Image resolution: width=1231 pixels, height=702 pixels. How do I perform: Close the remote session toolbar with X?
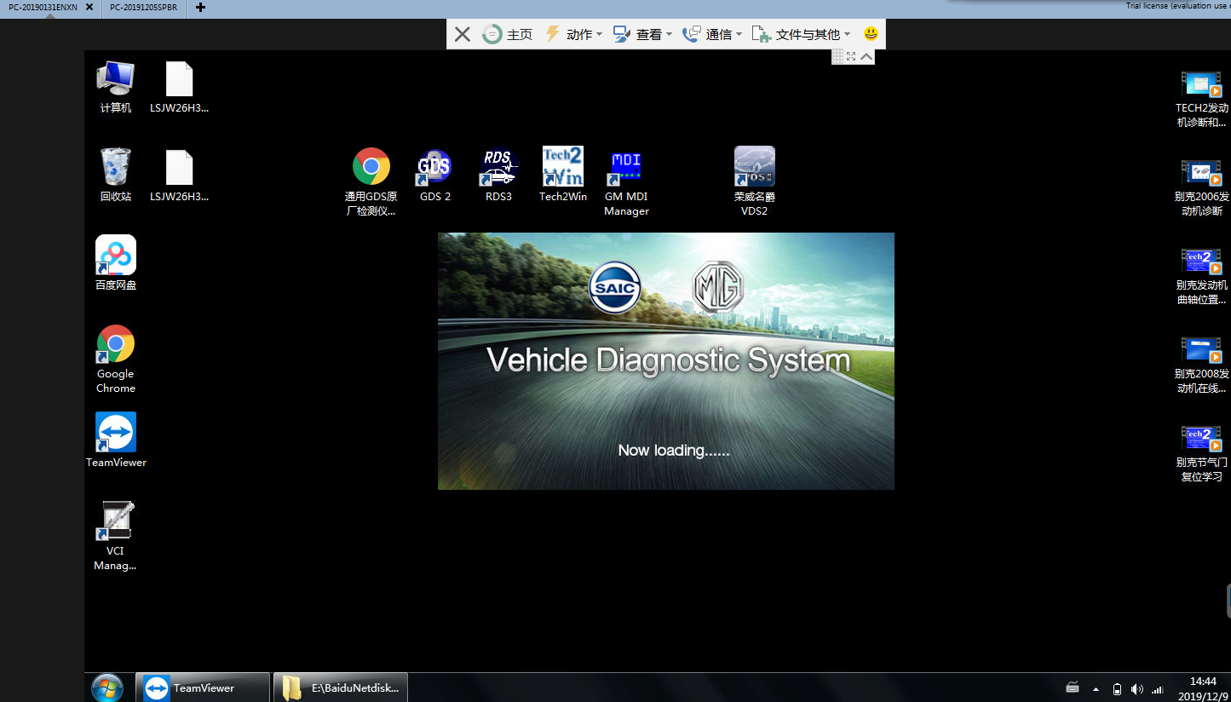[x=462, y=34]
